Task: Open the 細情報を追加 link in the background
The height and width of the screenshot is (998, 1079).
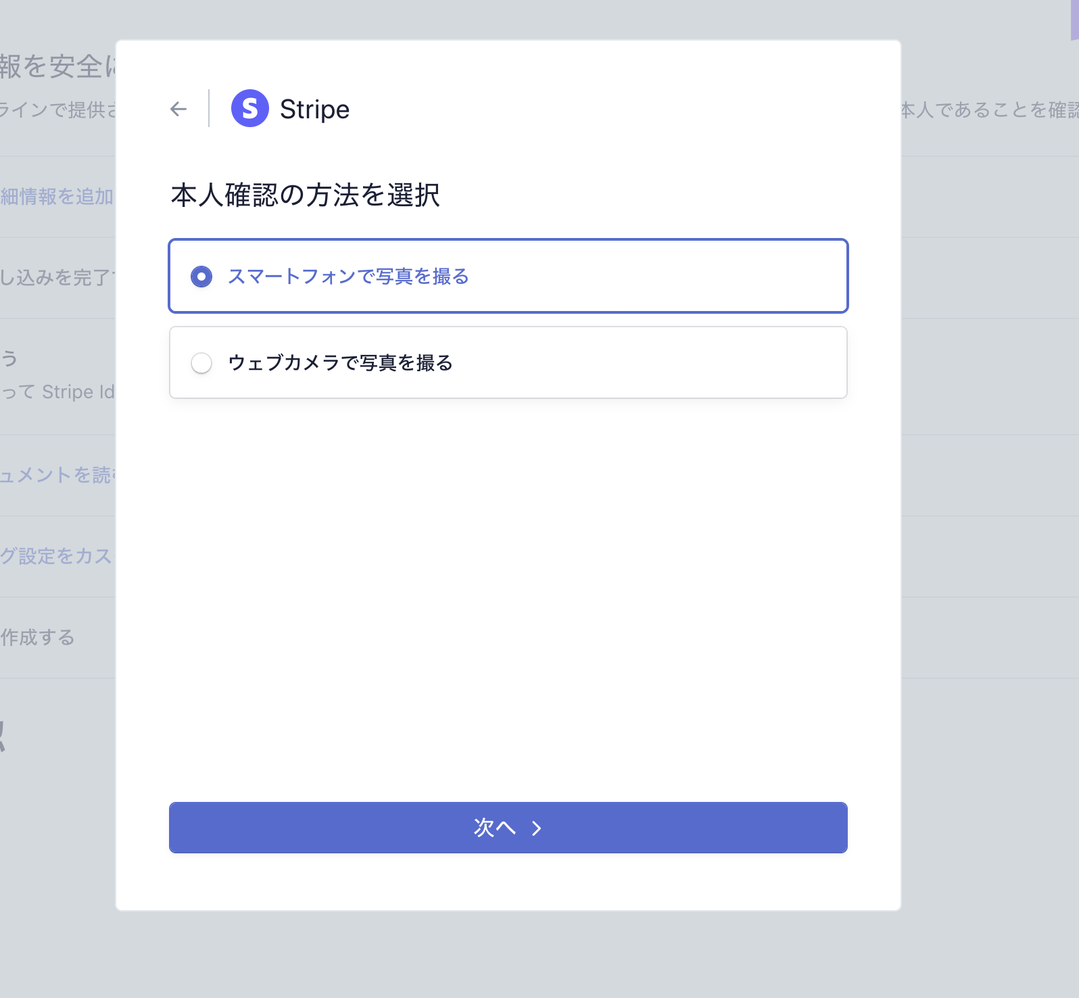Action: tap(57, 197)
